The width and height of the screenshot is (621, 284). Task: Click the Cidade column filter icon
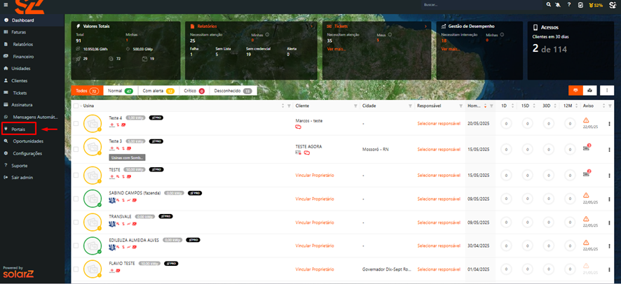(411, 106)
